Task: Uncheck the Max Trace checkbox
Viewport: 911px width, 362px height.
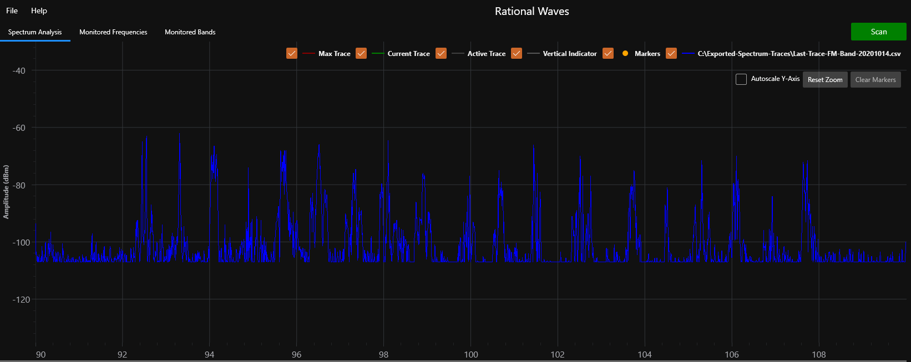Action: pyautogui.click(x=292, y=53)
